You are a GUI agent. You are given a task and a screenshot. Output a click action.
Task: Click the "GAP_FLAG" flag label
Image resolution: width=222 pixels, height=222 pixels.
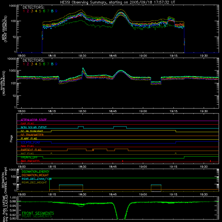tap(27, 123)
